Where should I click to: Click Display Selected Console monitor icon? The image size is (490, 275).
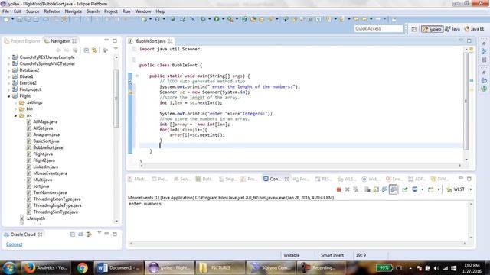(415, 189)
